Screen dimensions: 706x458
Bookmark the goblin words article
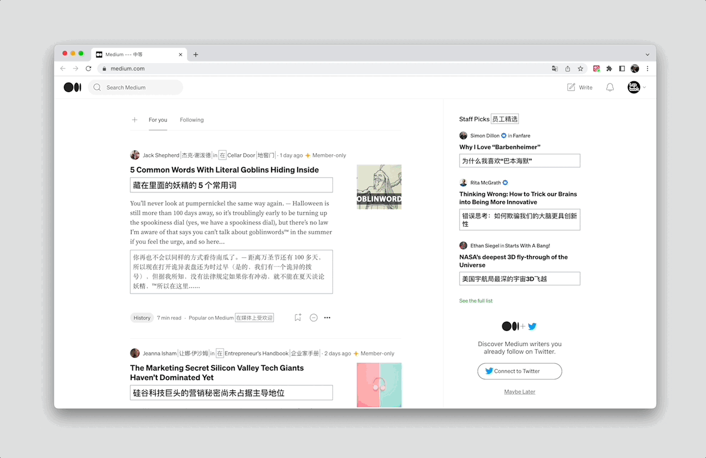click(x=297, y=317)
